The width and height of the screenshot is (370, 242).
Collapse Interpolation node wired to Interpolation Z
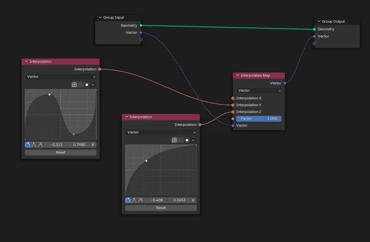point(127,117)
